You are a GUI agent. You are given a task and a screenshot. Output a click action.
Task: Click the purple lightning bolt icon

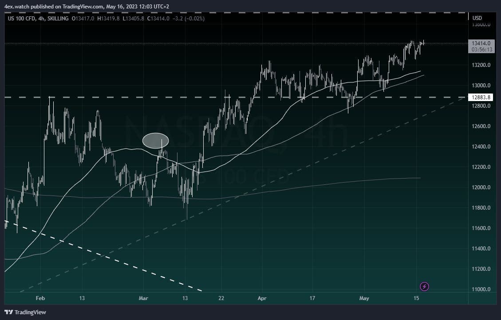click(x=424, y=286)
